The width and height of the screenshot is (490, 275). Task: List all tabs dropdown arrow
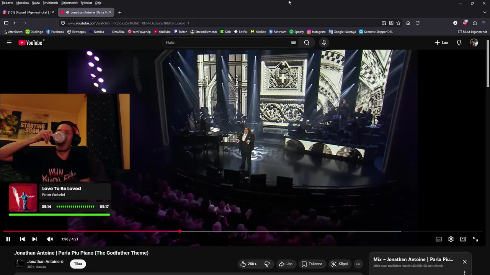pos(485,12)
